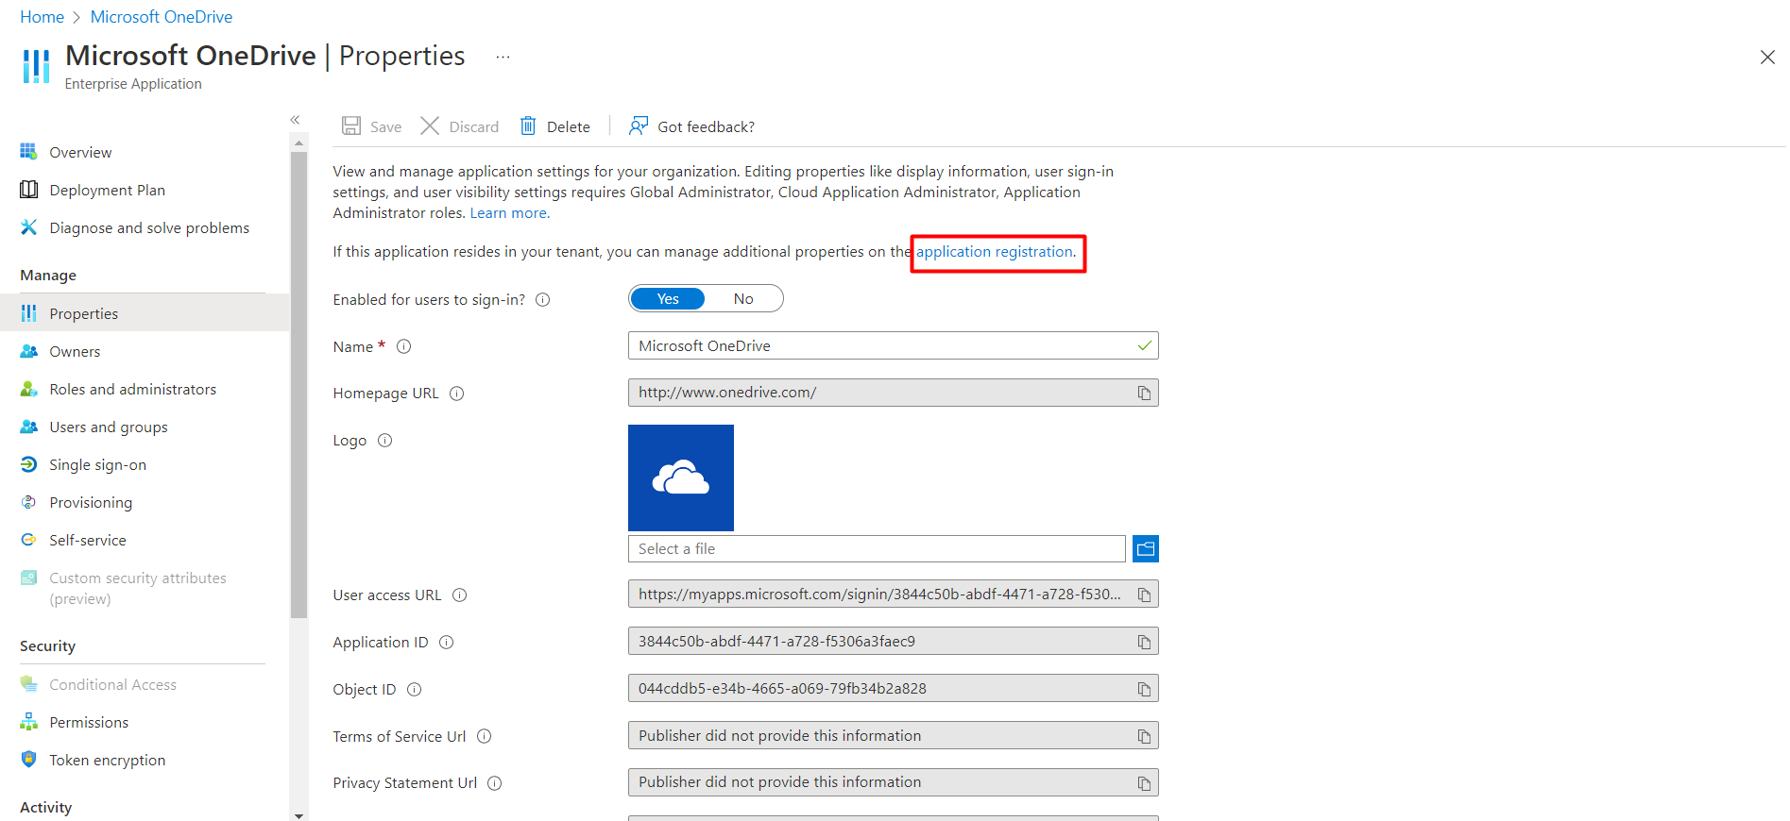The height and width of the screenshot is (821, 1790).
Task: Go to Home breadcrumb
Action: click(42, 17)
